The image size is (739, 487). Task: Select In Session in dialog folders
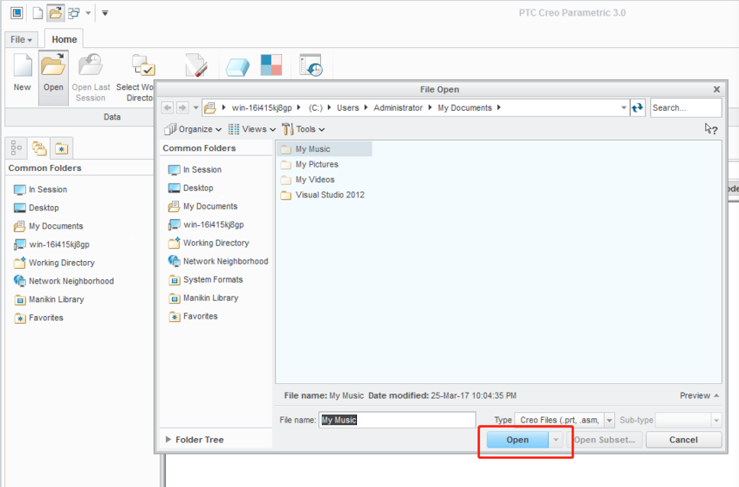tap(195, 170)
